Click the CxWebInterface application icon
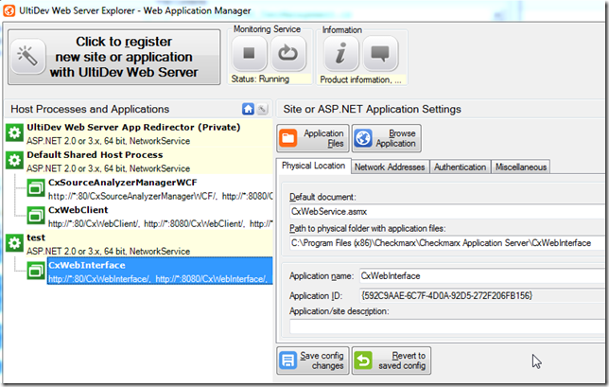The height and width of the screenshot is (387, 609). coord(36,271)
